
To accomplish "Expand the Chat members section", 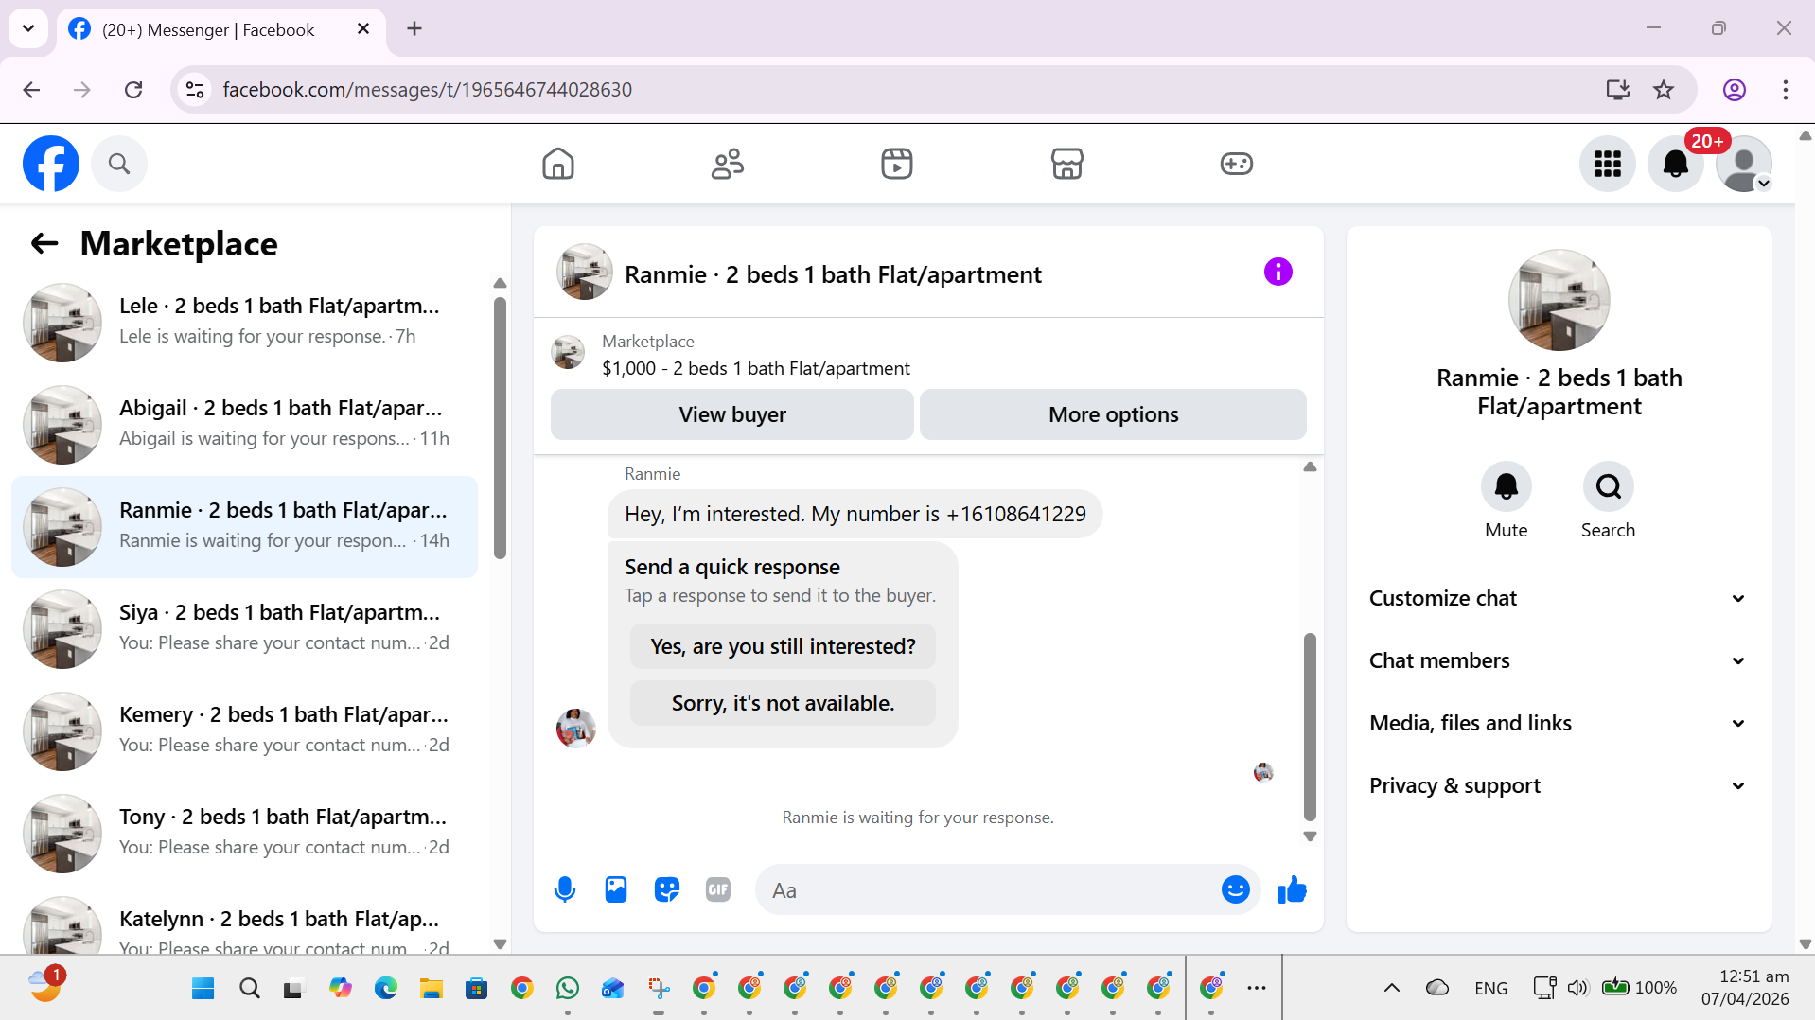I will click(1559, 660).
